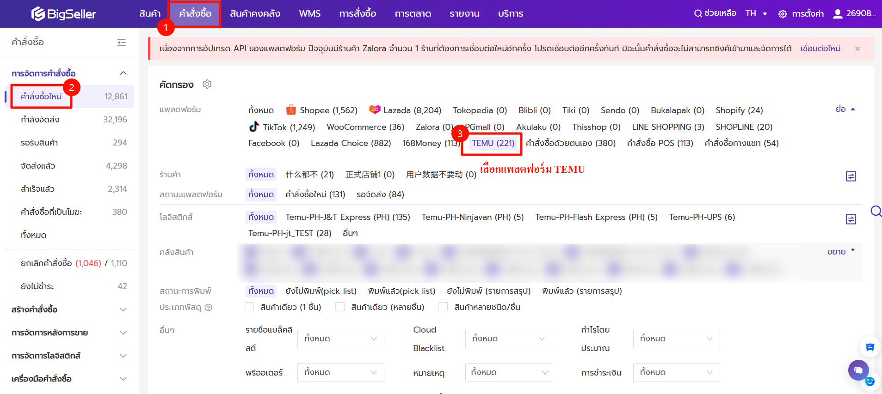Open the live chat bubble
This screenshot has width=882, height=394.
(x=858, y=370)
